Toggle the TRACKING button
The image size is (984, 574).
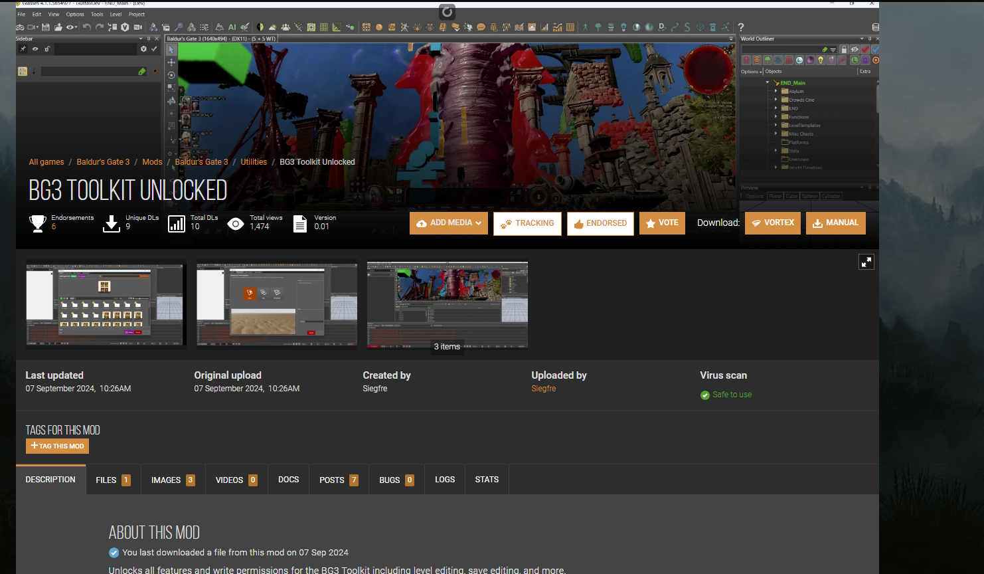pos(527,223)
